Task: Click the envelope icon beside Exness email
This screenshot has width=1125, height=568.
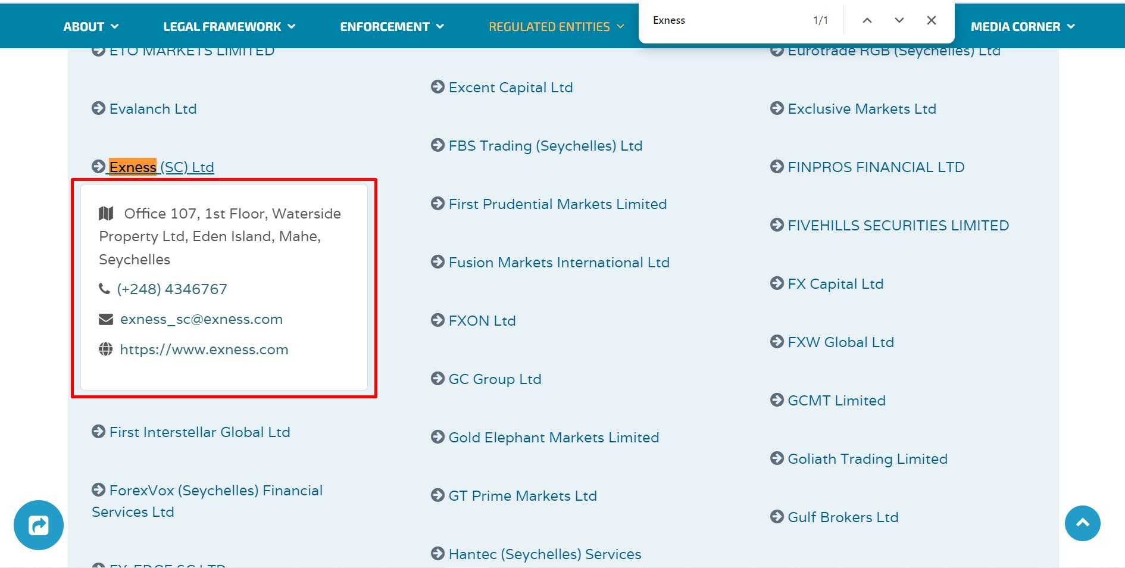Action: (105, 320)
